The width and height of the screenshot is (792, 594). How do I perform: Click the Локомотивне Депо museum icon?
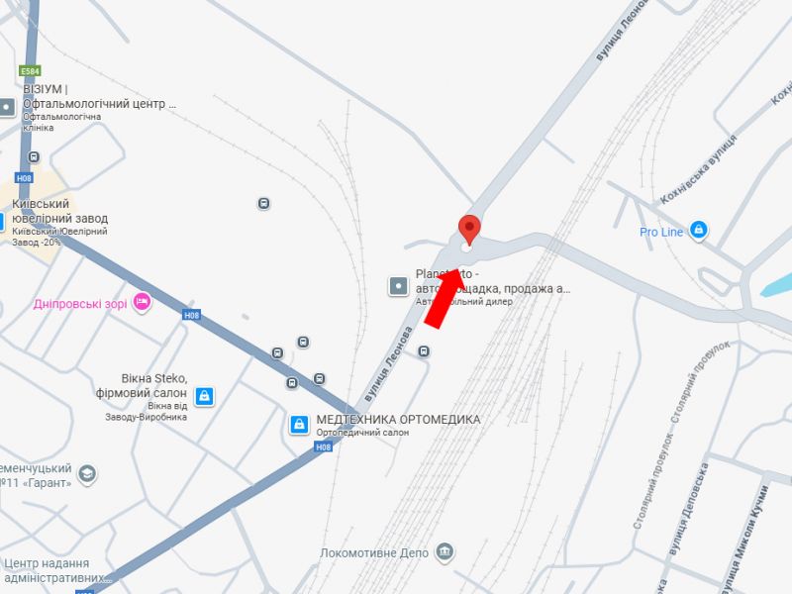tap(445, 551)
